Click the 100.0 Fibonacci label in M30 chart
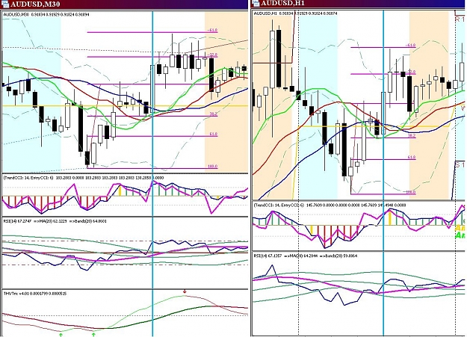This screenshot has width=467, height=337. pos(212,167)
